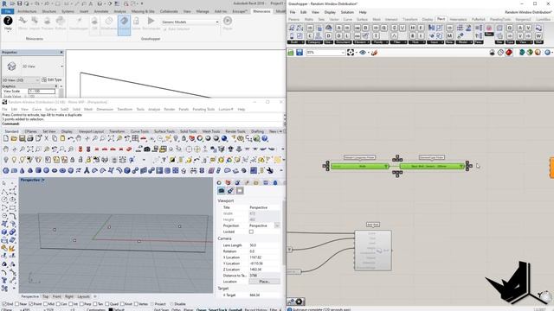The height and width of the screenshot is (311, 554).
Task: Click the Open file icon in Grasshopper canvas toolbar
Action: click(291, 53)
